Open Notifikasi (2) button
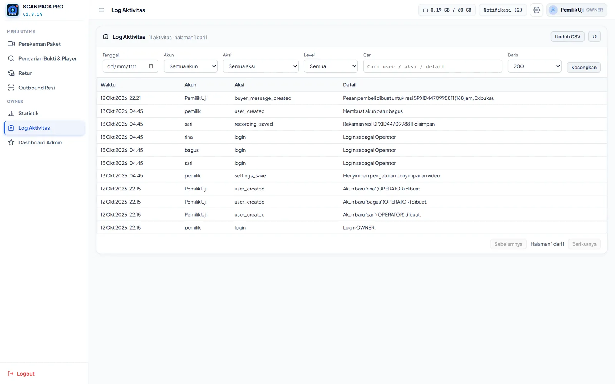 tap(503, 10)
